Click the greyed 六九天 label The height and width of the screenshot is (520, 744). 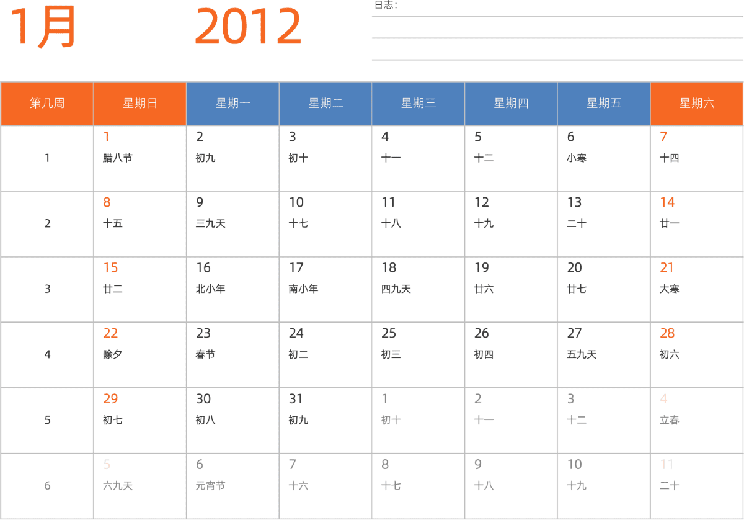(118, 486)
